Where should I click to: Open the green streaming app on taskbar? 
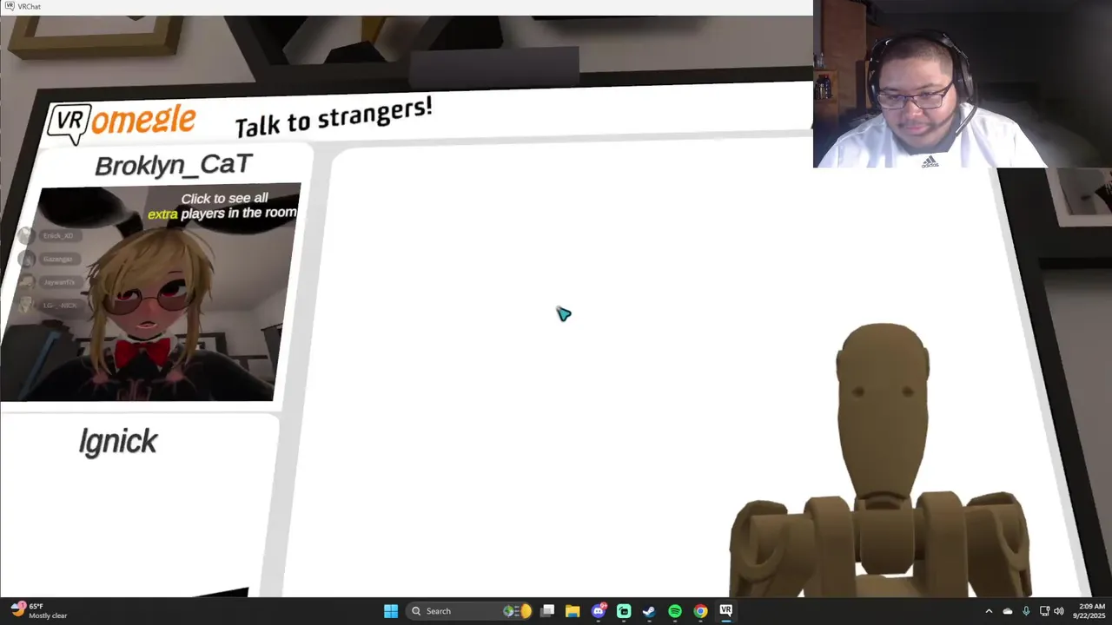624,611
